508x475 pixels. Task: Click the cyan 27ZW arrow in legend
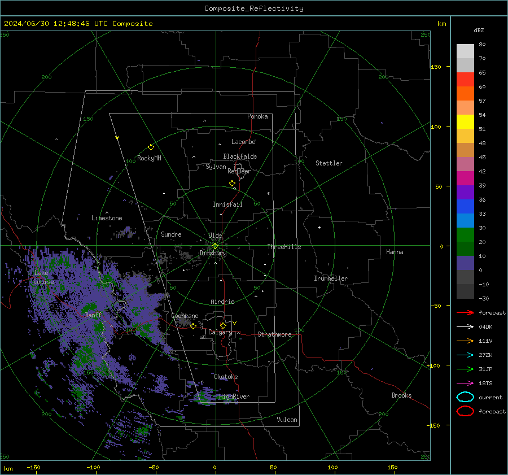coord(465,355)
